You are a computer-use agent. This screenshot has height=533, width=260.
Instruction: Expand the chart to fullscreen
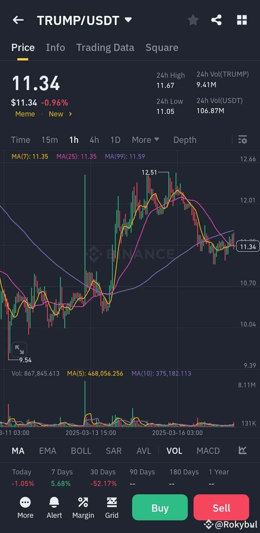tap(19, 349)
